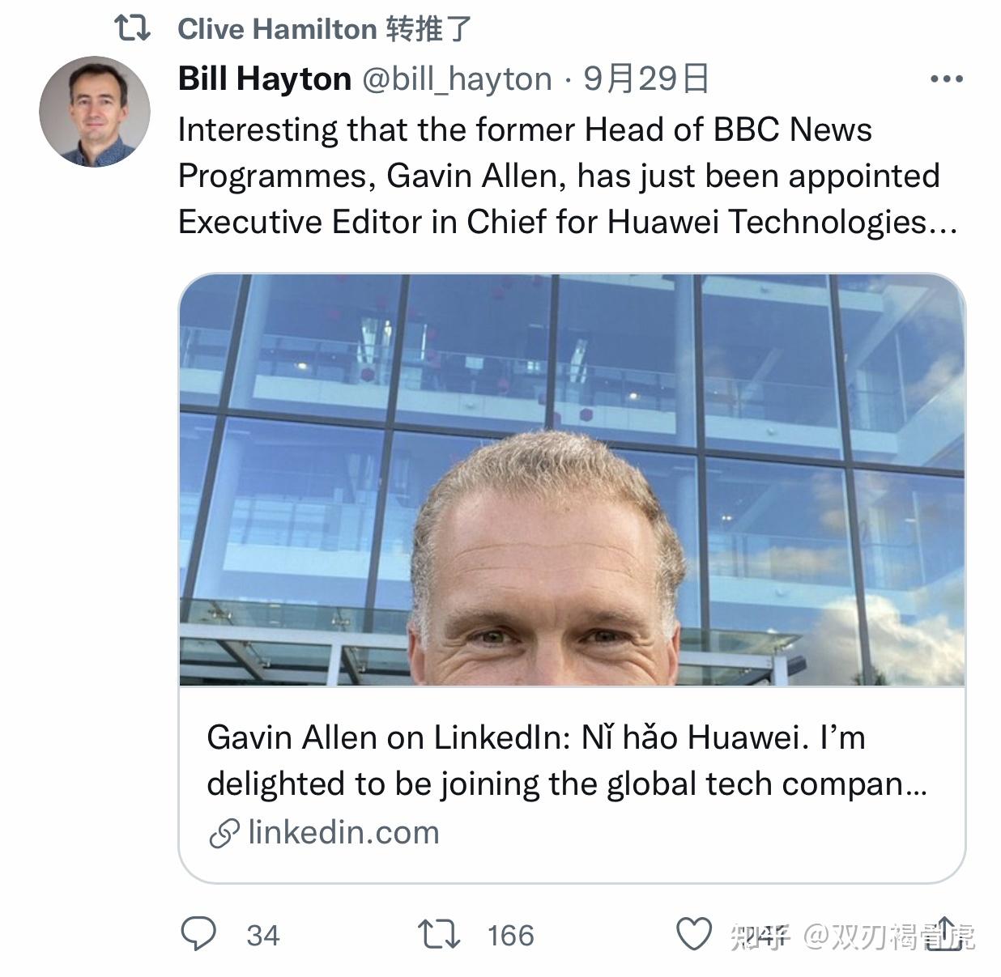Image resolution: width=1001 pixels, height=977 pixels.
Task: Click the retweet count 166
Action: [x=511, y=936]
